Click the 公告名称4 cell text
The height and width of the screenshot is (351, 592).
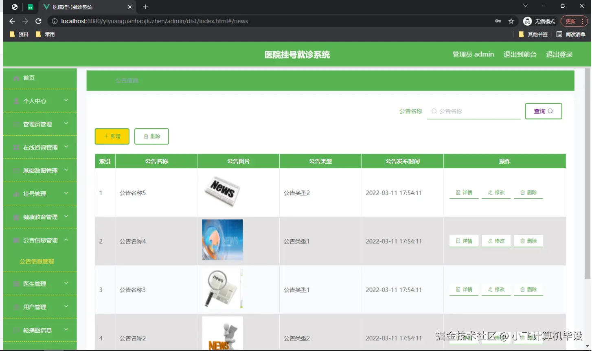(x=133, y=241)
